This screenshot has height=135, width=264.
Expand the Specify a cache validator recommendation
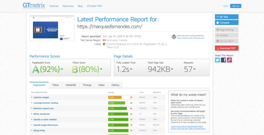45,120
